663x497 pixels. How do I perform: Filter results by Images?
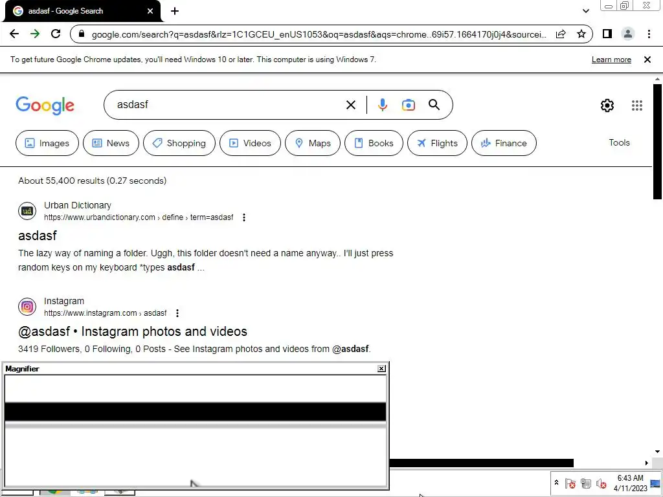pyautogui.click(x=47, y=143)
